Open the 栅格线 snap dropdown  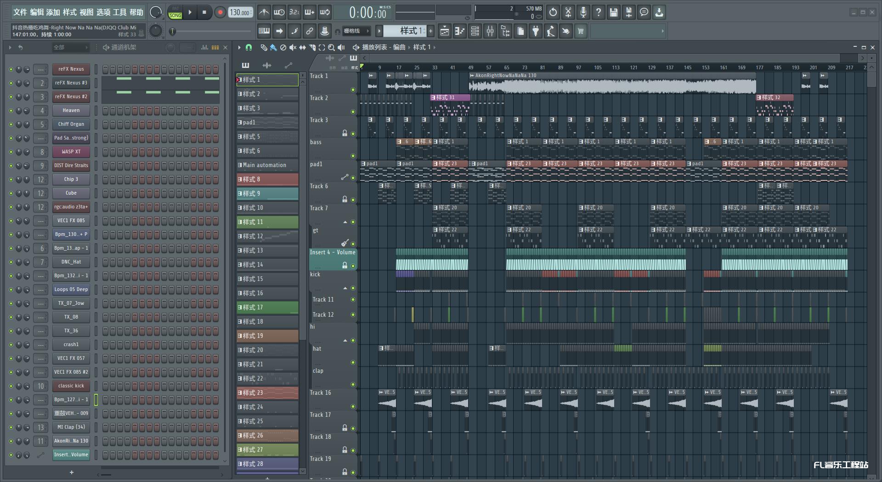coord(356,31)
